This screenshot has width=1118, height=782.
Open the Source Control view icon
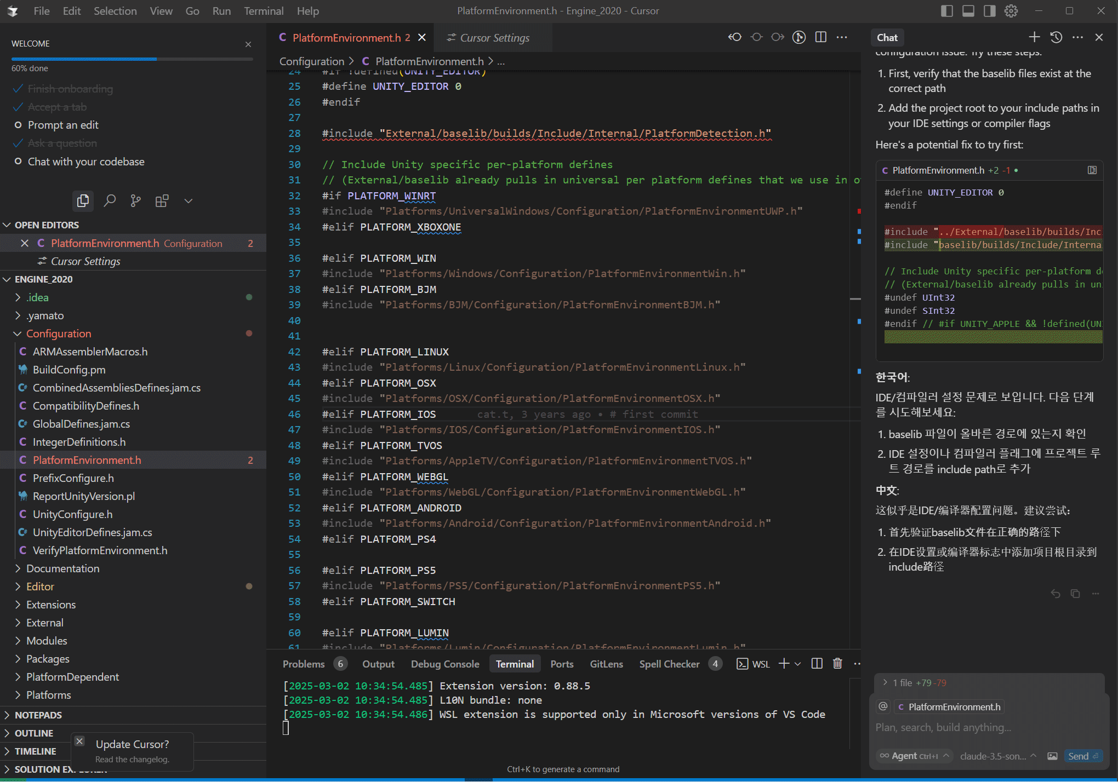coord(135,201)
